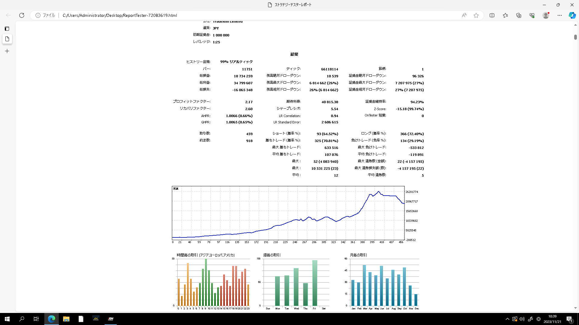
Task: View the file site information icon
Action: click(x=38, y=15)
